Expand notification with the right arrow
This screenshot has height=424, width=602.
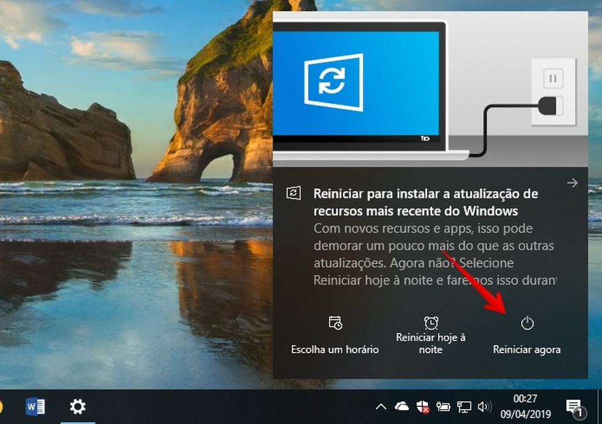tap(573, 183)
